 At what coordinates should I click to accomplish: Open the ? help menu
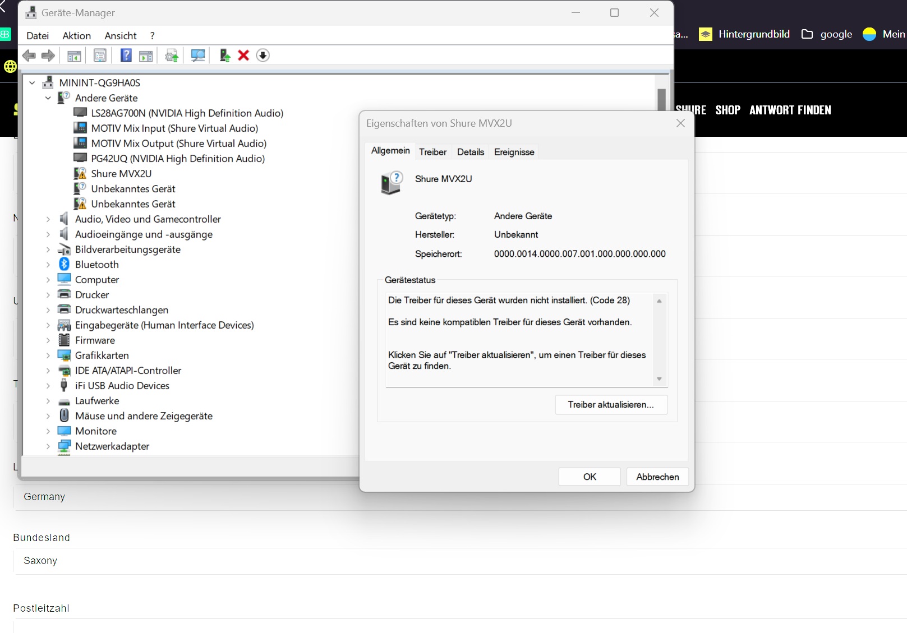pyautogui.click(x=152, y=36)
